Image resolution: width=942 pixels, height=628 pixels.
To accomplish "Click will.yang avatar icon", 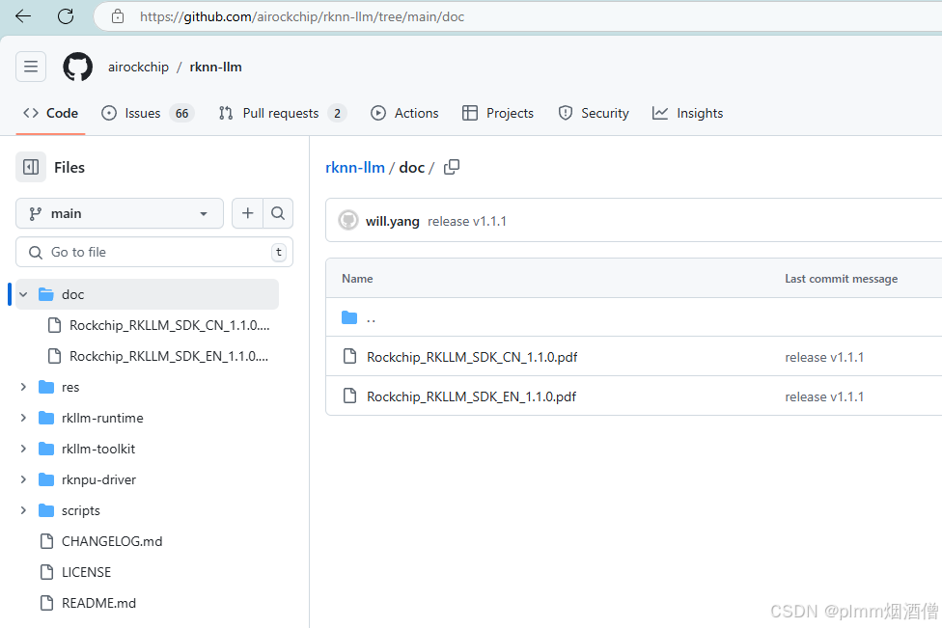I will click(348, 220).
